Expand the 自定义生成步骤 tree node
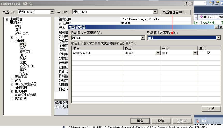223x128 pixels. pyautogui.click(x=12, y=95)
